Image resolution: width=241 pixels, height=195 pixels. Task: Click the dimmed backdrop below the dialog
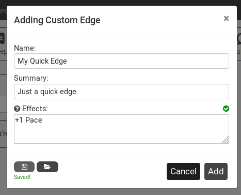tap(120, 192)
